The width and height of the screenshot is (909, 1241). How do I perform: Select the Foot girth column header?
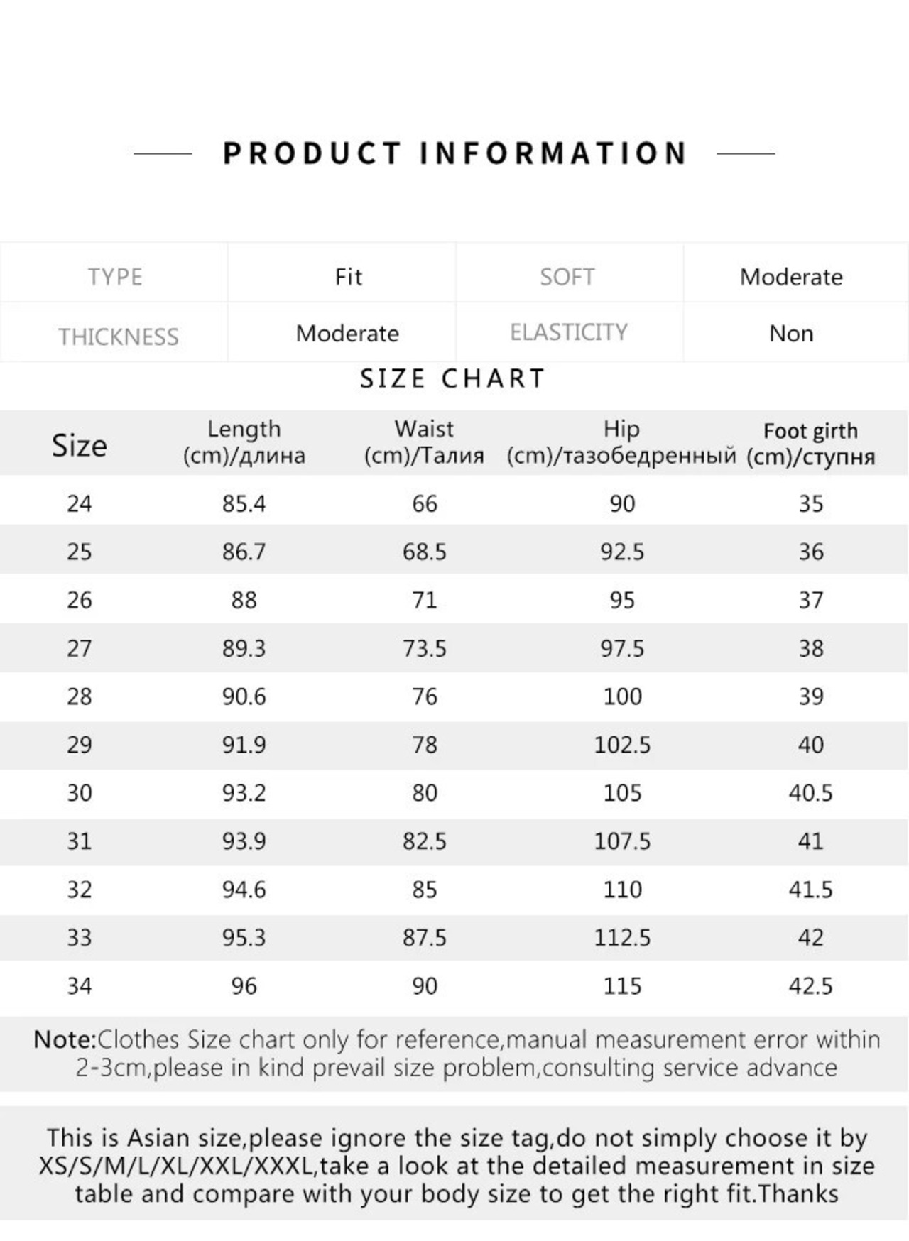click(810, 443)
